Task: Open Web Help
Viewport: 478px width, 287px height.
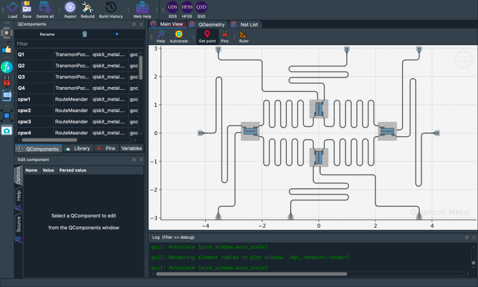Action: tap(142, 9)
